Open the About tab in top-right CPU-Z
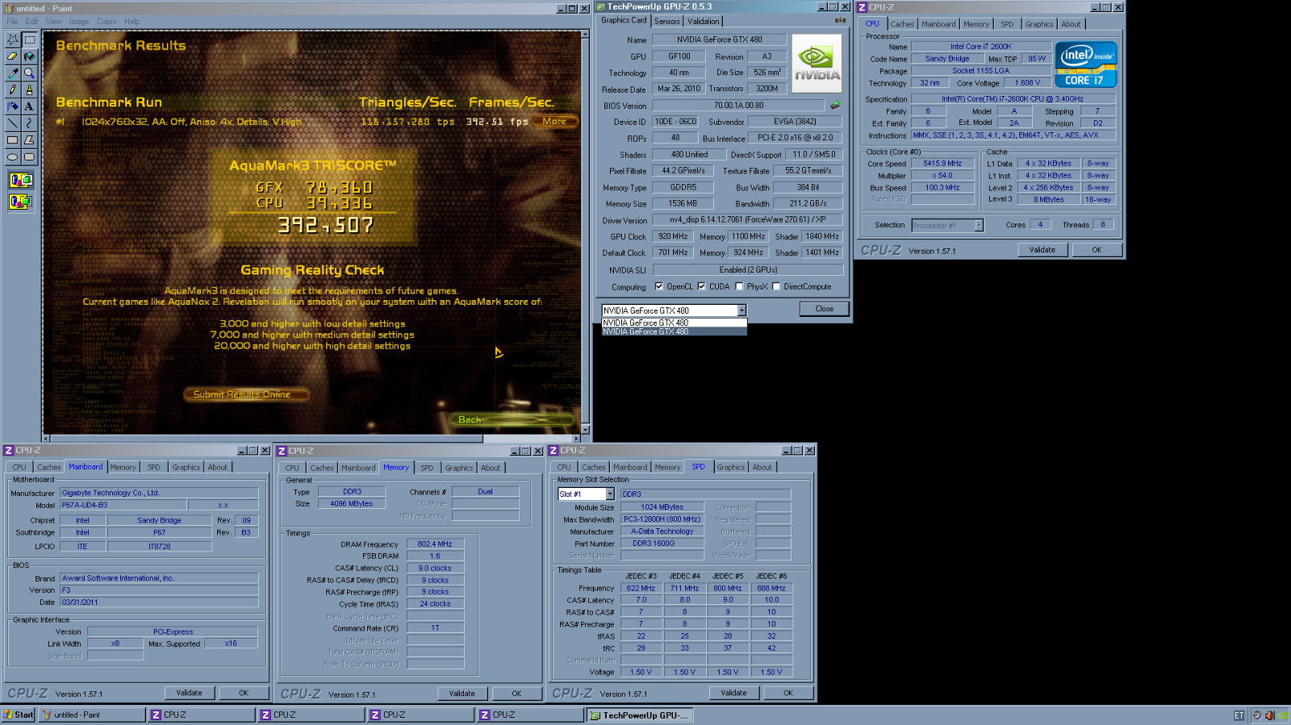1291x725 pixels. click(1071, 24)
